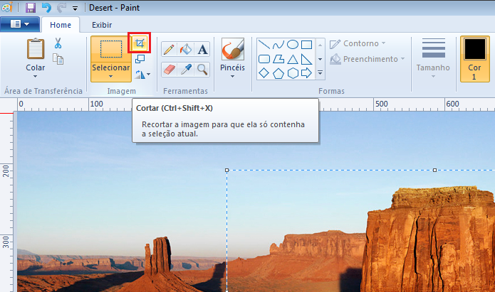Click the Resize image icon
Screen dimensions: 495x292
tap(140, 58)
